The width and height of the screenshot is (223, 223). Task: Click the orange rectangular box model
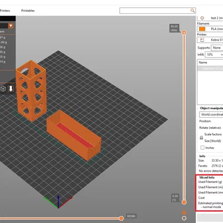(x=74, y=135)
